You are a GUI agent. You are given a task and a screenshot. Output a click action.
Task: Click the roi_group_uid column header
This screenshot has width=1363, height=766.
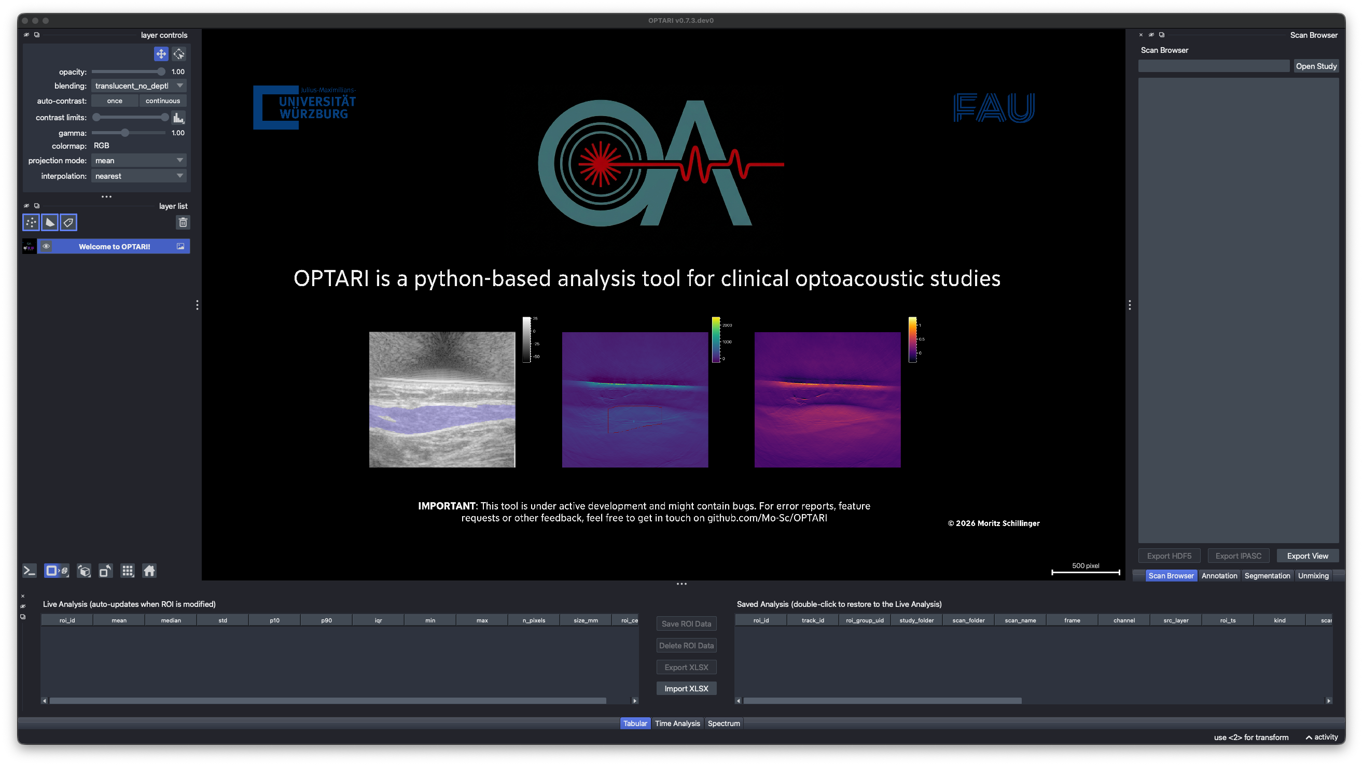864,620
